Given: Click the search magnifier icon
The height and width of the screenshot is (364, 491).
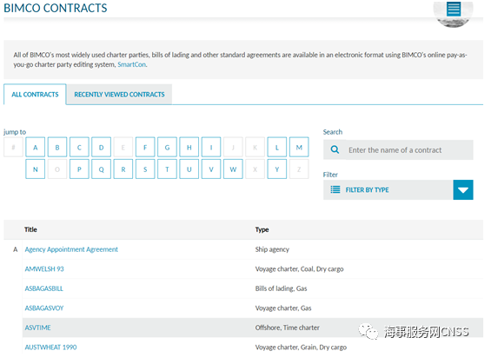Looking at the screenshot, I should tap(335, 150).
